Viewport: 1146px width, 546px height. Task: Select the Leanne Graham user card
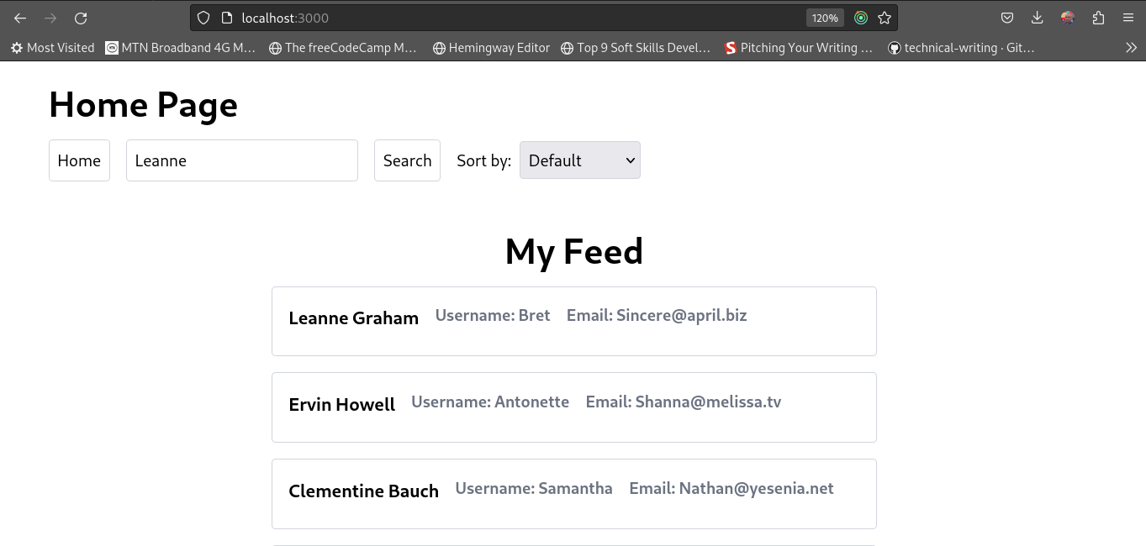(573, 321)
